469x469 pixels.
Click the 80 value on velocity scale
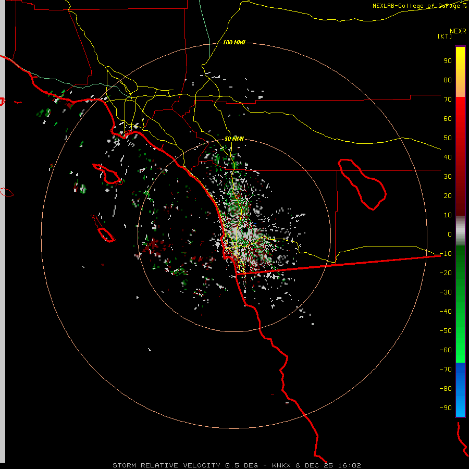click(448, 80)
